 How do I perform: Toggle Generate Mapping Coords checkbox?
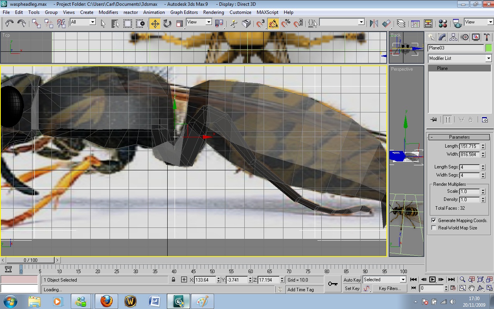click(x=434, y=221)
